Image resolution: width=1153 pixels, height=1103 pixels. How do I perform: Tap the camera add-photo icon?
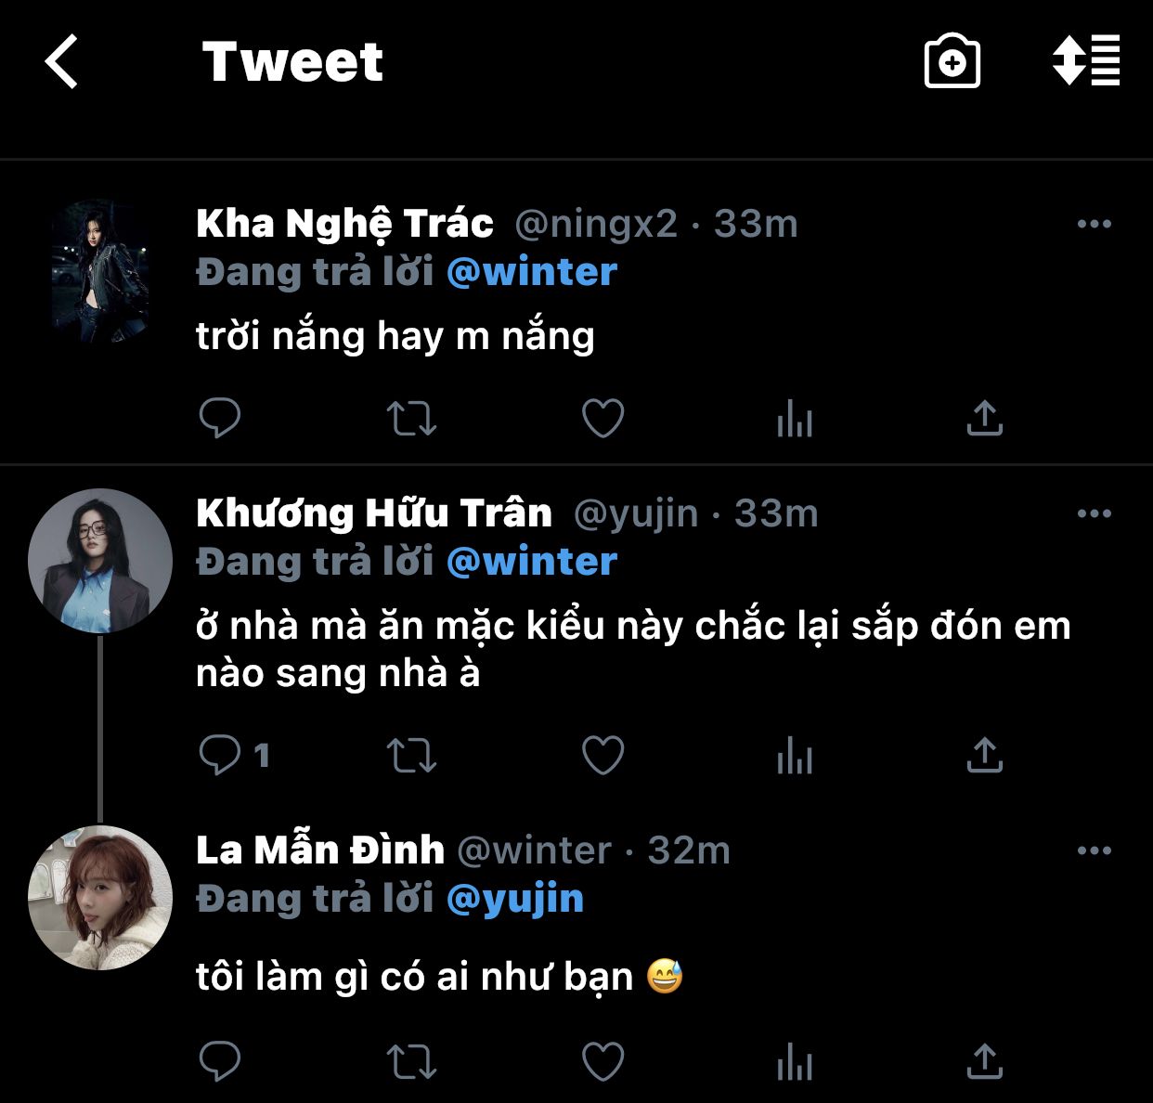click(952, 62)
